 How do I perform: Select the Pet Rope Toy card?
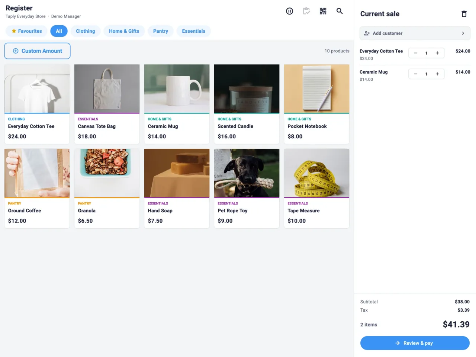(x=247, y=189)
